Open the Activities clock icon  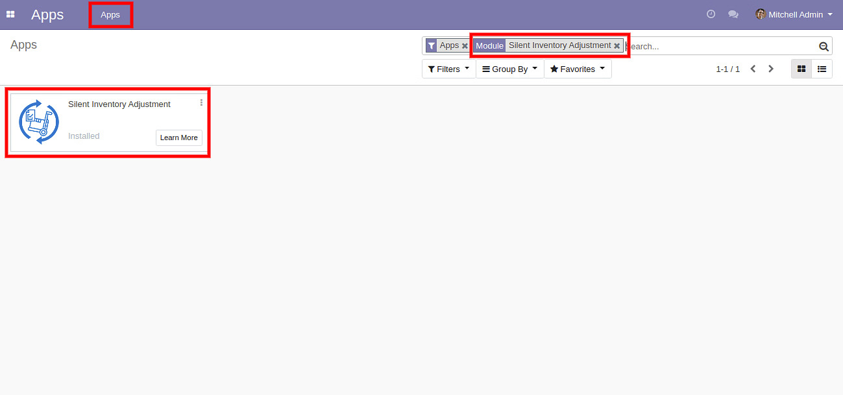(x=711, y=14)
